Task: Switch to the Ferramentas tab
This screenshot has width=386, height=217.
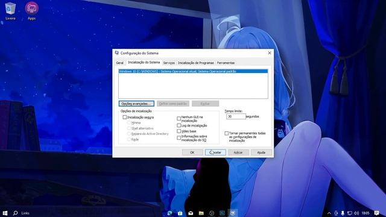Action: 226,63
